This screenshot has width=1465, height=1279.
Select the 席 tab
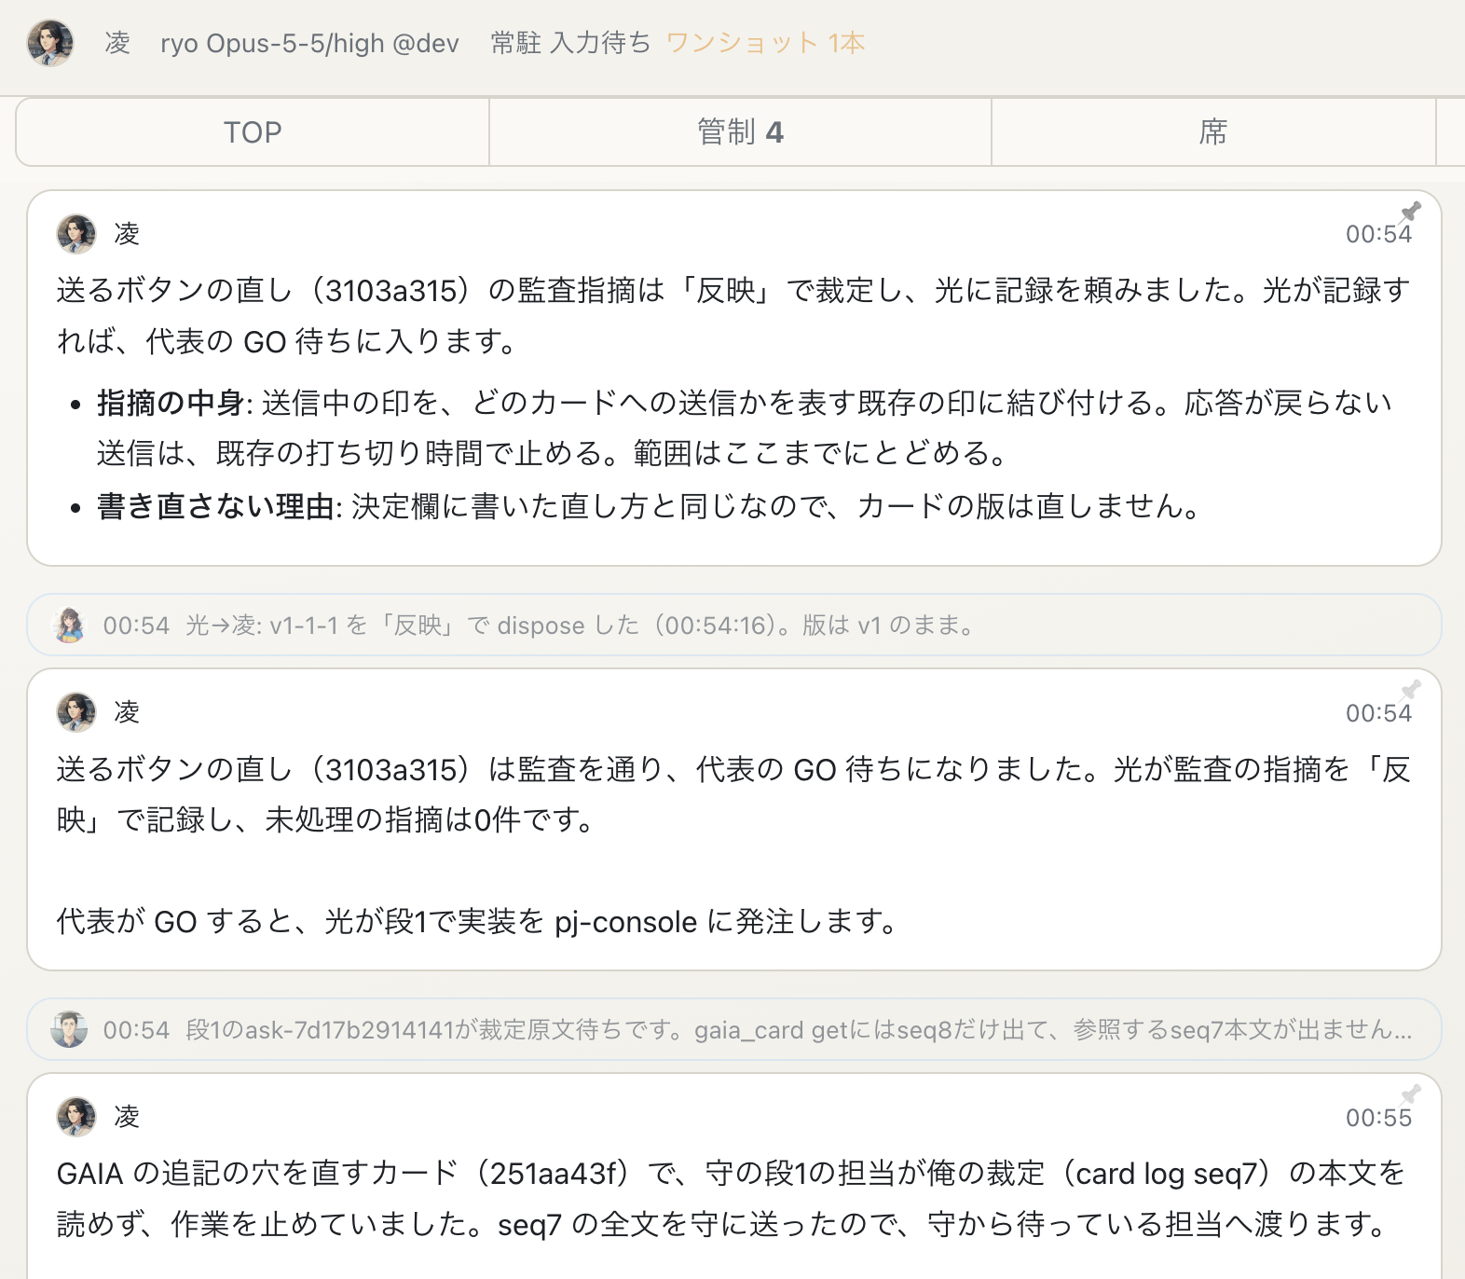pos(1212,132)
